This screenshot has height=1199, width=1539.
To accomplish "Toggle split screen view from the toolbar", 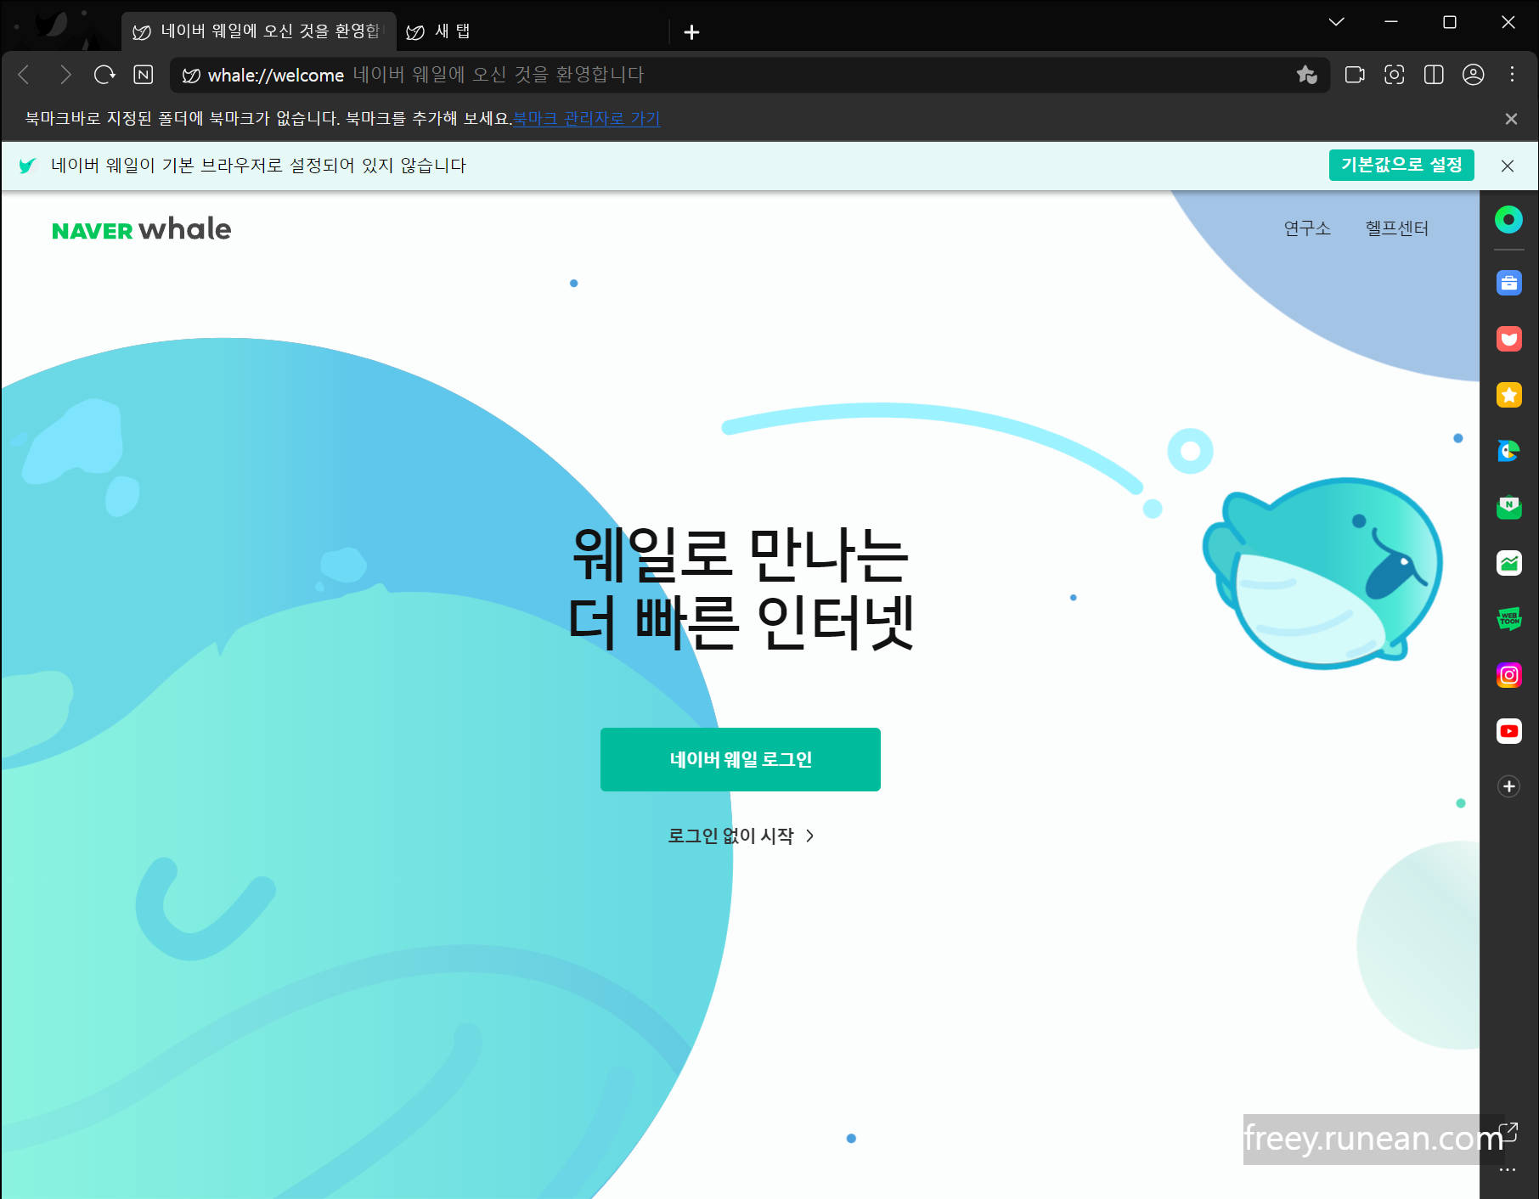I will pyautogui.click(x=1434, y=75).
